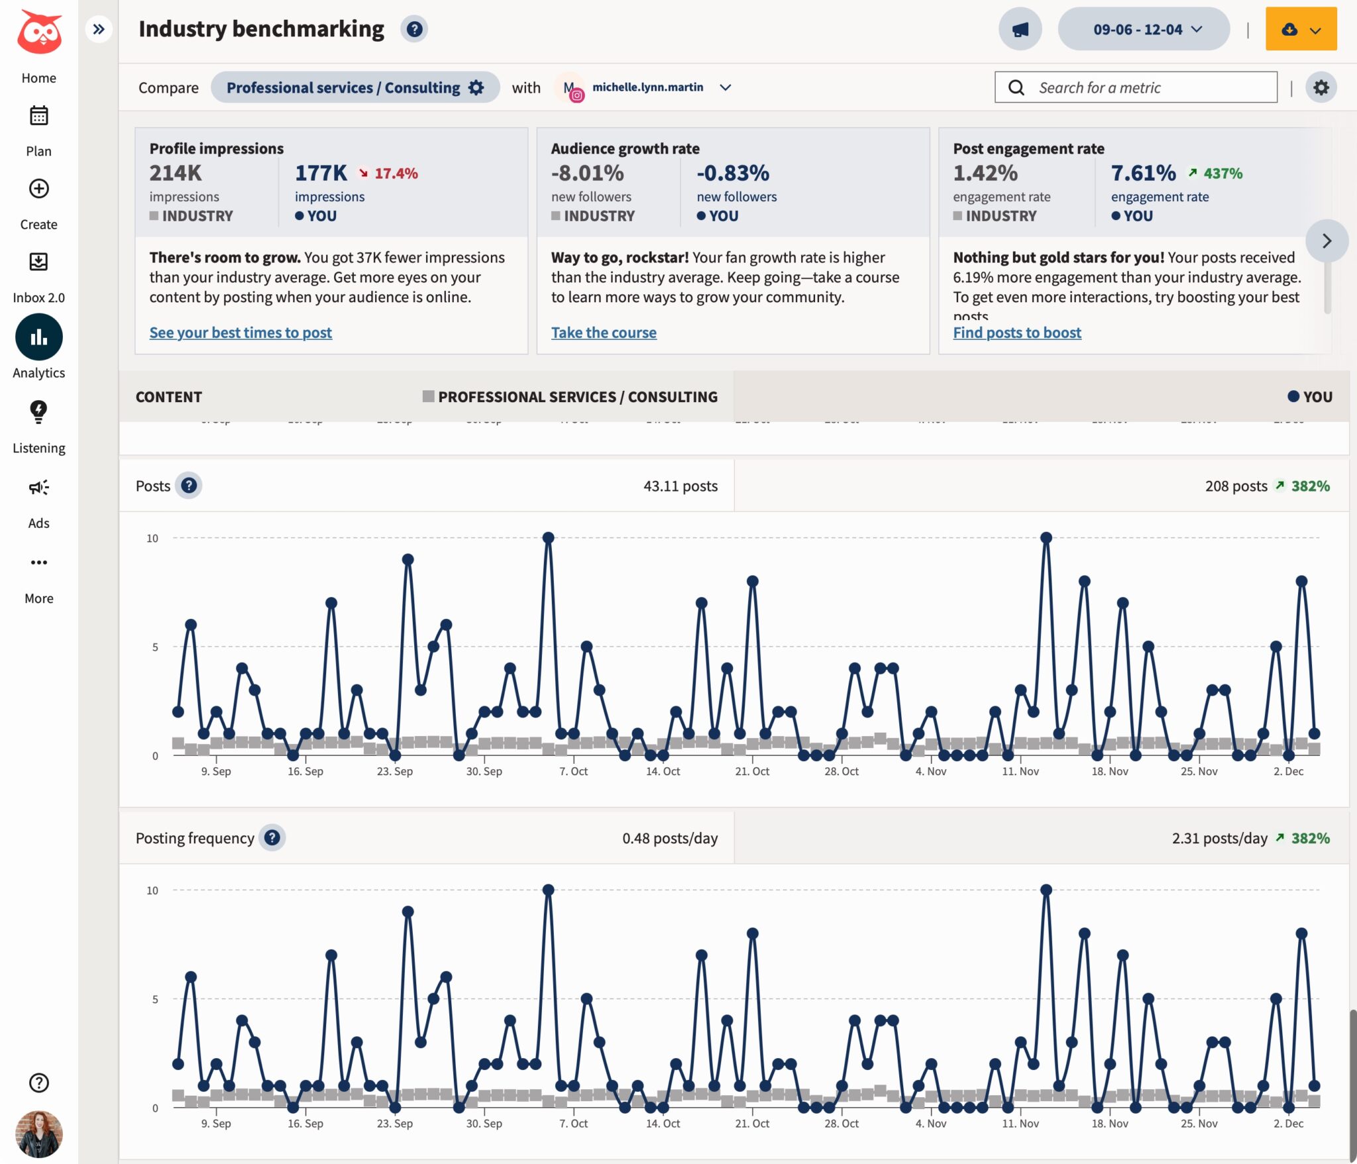The image size is (1357, 1164).
Task: Click See your best times to post link
Action: (241, 332)
